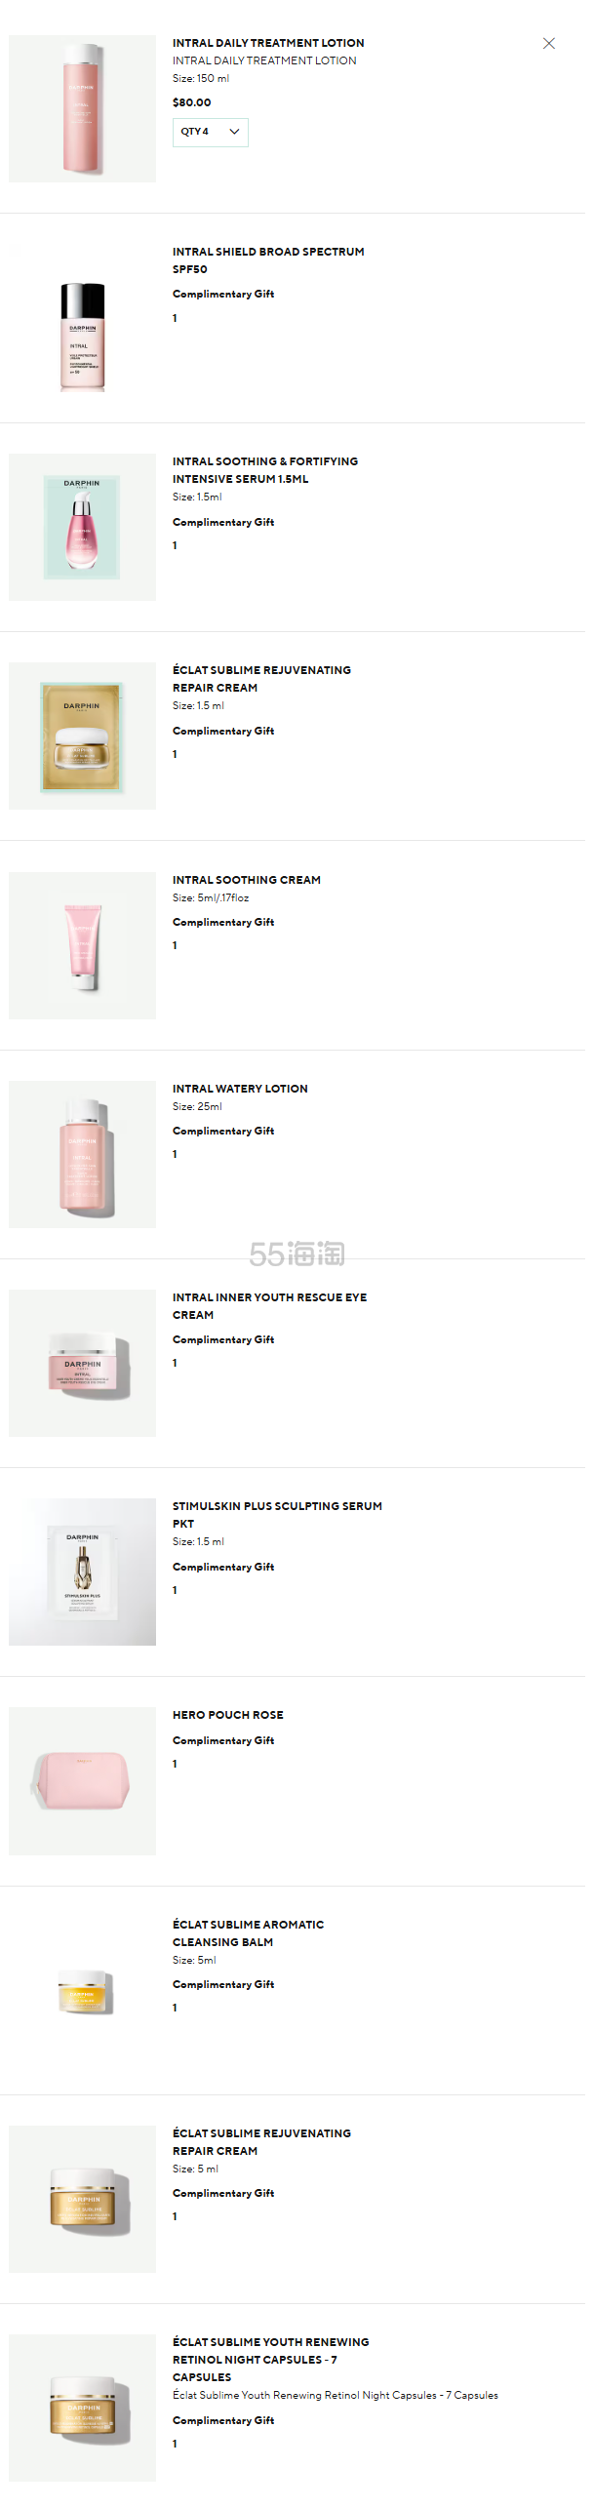Remove Intral Daily Treatment Lotion from cart

click(549, 44)
